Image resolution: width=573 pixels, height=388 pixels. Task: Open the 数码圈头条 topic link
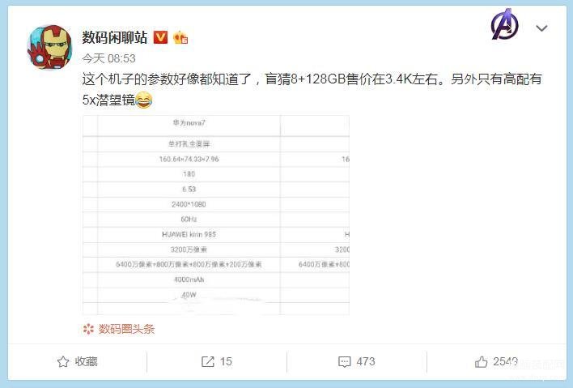[126, 329]
